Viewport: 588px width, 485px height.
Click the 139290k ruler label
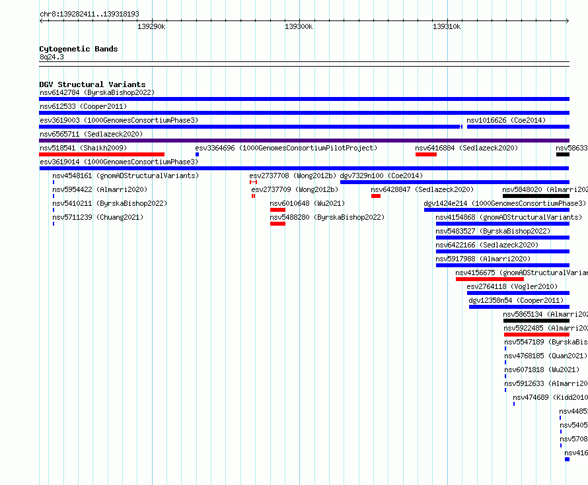[x=151, y=26]
